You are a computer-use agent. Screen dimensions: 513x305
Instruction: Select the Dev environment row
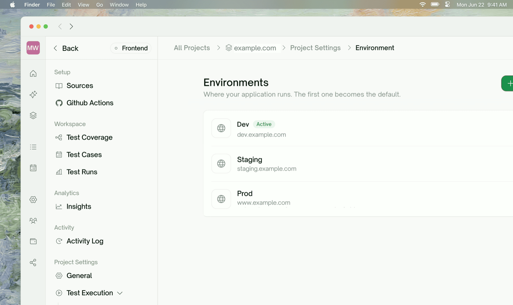(358, 128)
